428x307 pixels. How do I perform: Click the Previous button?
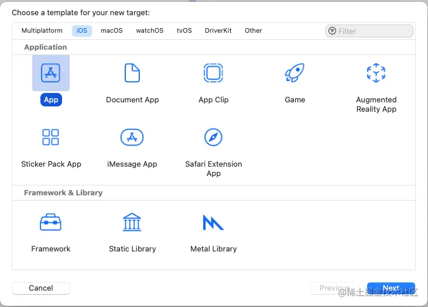[x=335, y=288]
